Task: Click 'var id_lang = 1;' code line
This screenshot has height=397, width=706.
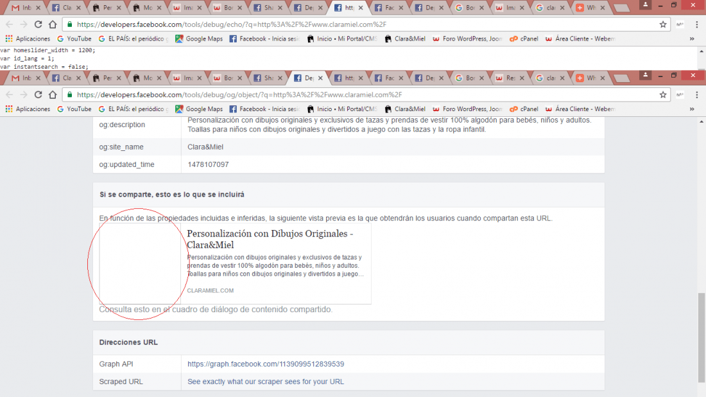Action: coord(27,58)
